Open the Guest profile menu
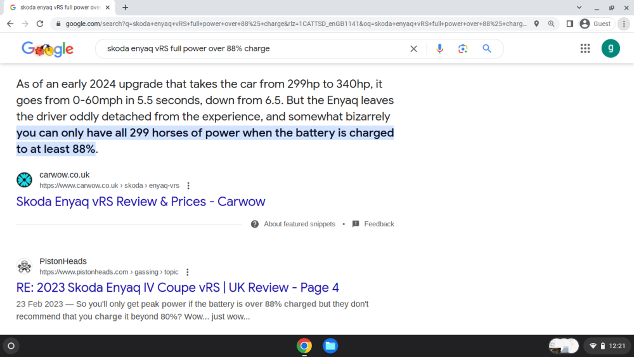Viewport: 634px width, 357px height. [597, 24]
